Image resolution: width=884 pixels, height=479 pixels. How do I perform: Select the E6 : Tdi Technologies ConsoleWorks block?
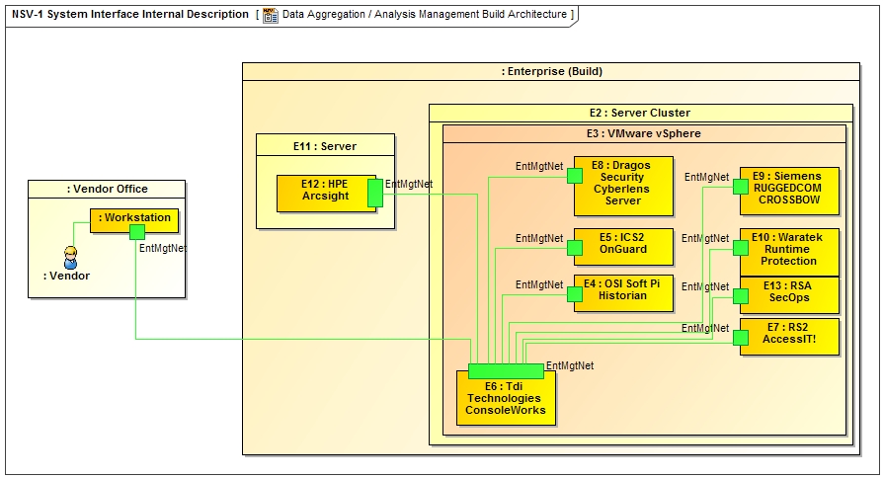point(507,398)
